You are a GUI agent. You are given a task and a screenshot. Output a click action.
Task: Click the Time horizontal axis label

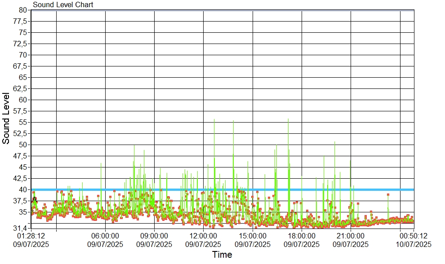(x=222, y=255)
